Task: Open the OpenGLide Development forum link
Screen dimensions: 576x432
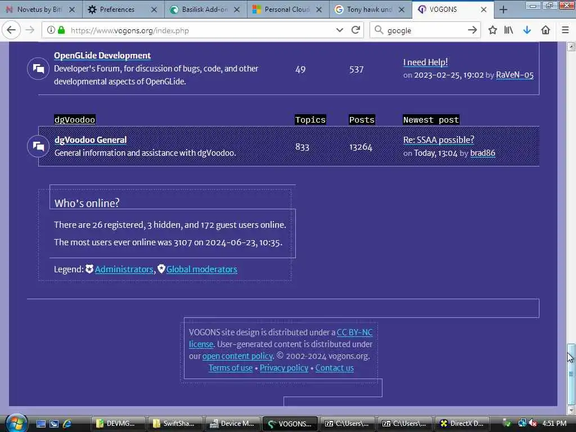Action: point(102,56)
